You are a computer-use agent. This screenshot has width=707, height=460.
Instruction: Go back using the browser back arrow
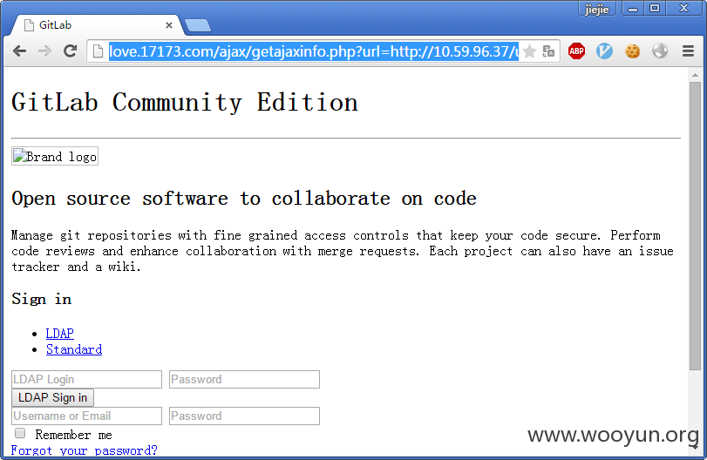coord(19,51)
